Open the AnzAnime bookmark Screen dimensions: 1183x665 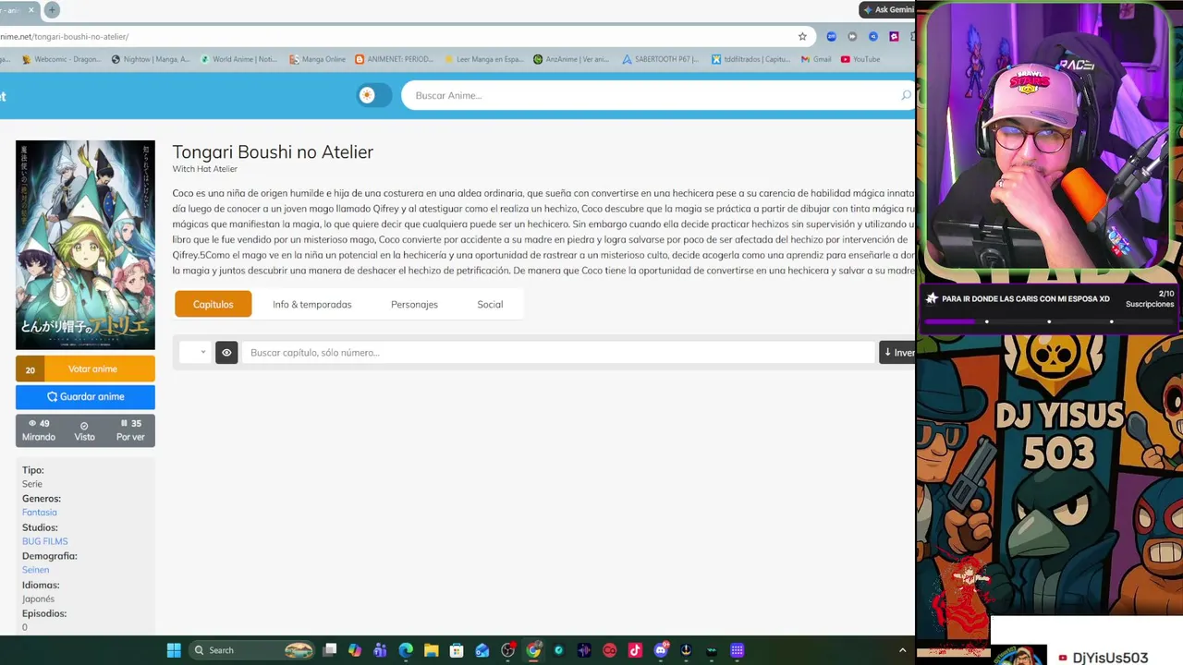571,59
